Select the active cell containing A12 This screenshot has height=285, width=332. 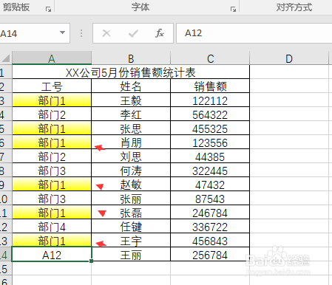tap(52, 255)
